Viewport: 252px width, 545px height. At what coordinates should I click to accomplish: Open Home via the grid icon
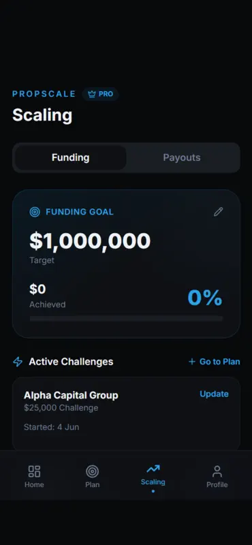[x=34, y=471]
